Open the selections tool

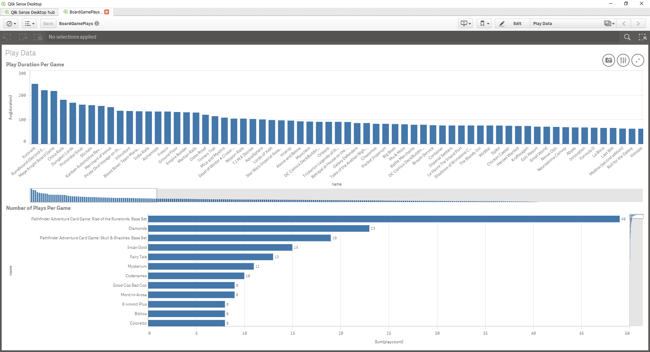(x=643, y=37)
